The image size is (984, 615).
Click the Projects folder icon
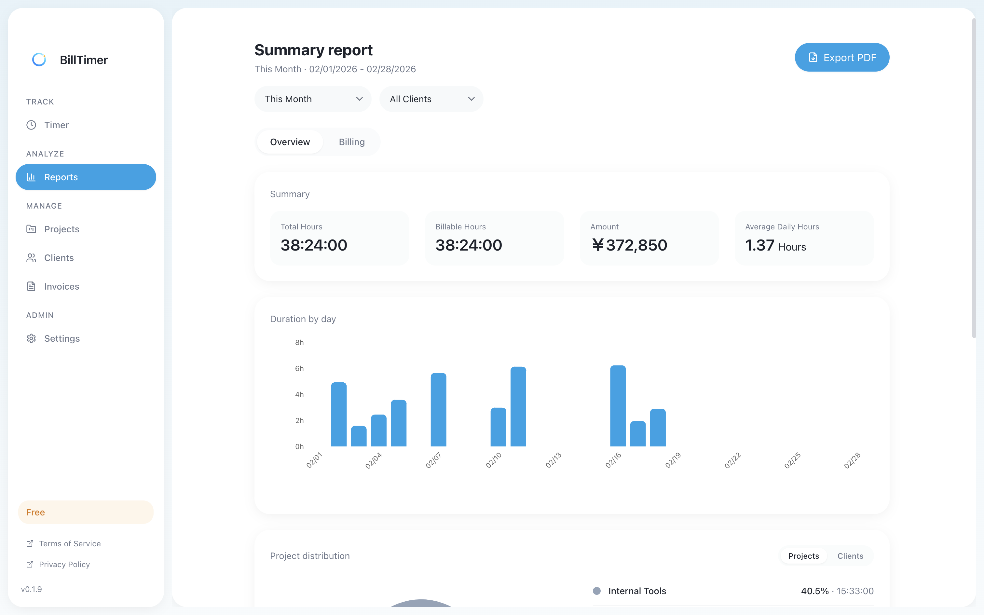[x=31, y=229]
